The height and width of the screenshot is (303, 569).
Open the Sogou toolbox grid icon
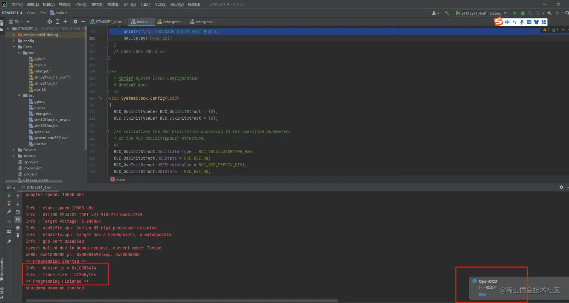pos(544,22)
